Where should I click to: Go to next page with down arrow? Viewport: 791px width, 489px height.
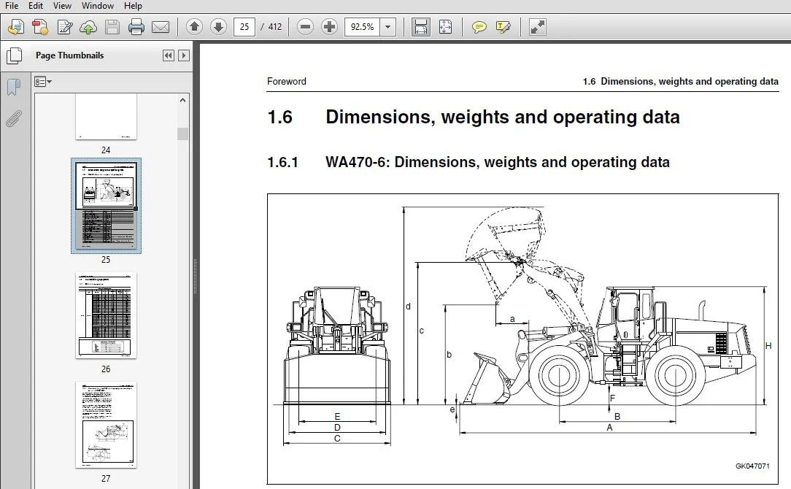pos(218,27)
